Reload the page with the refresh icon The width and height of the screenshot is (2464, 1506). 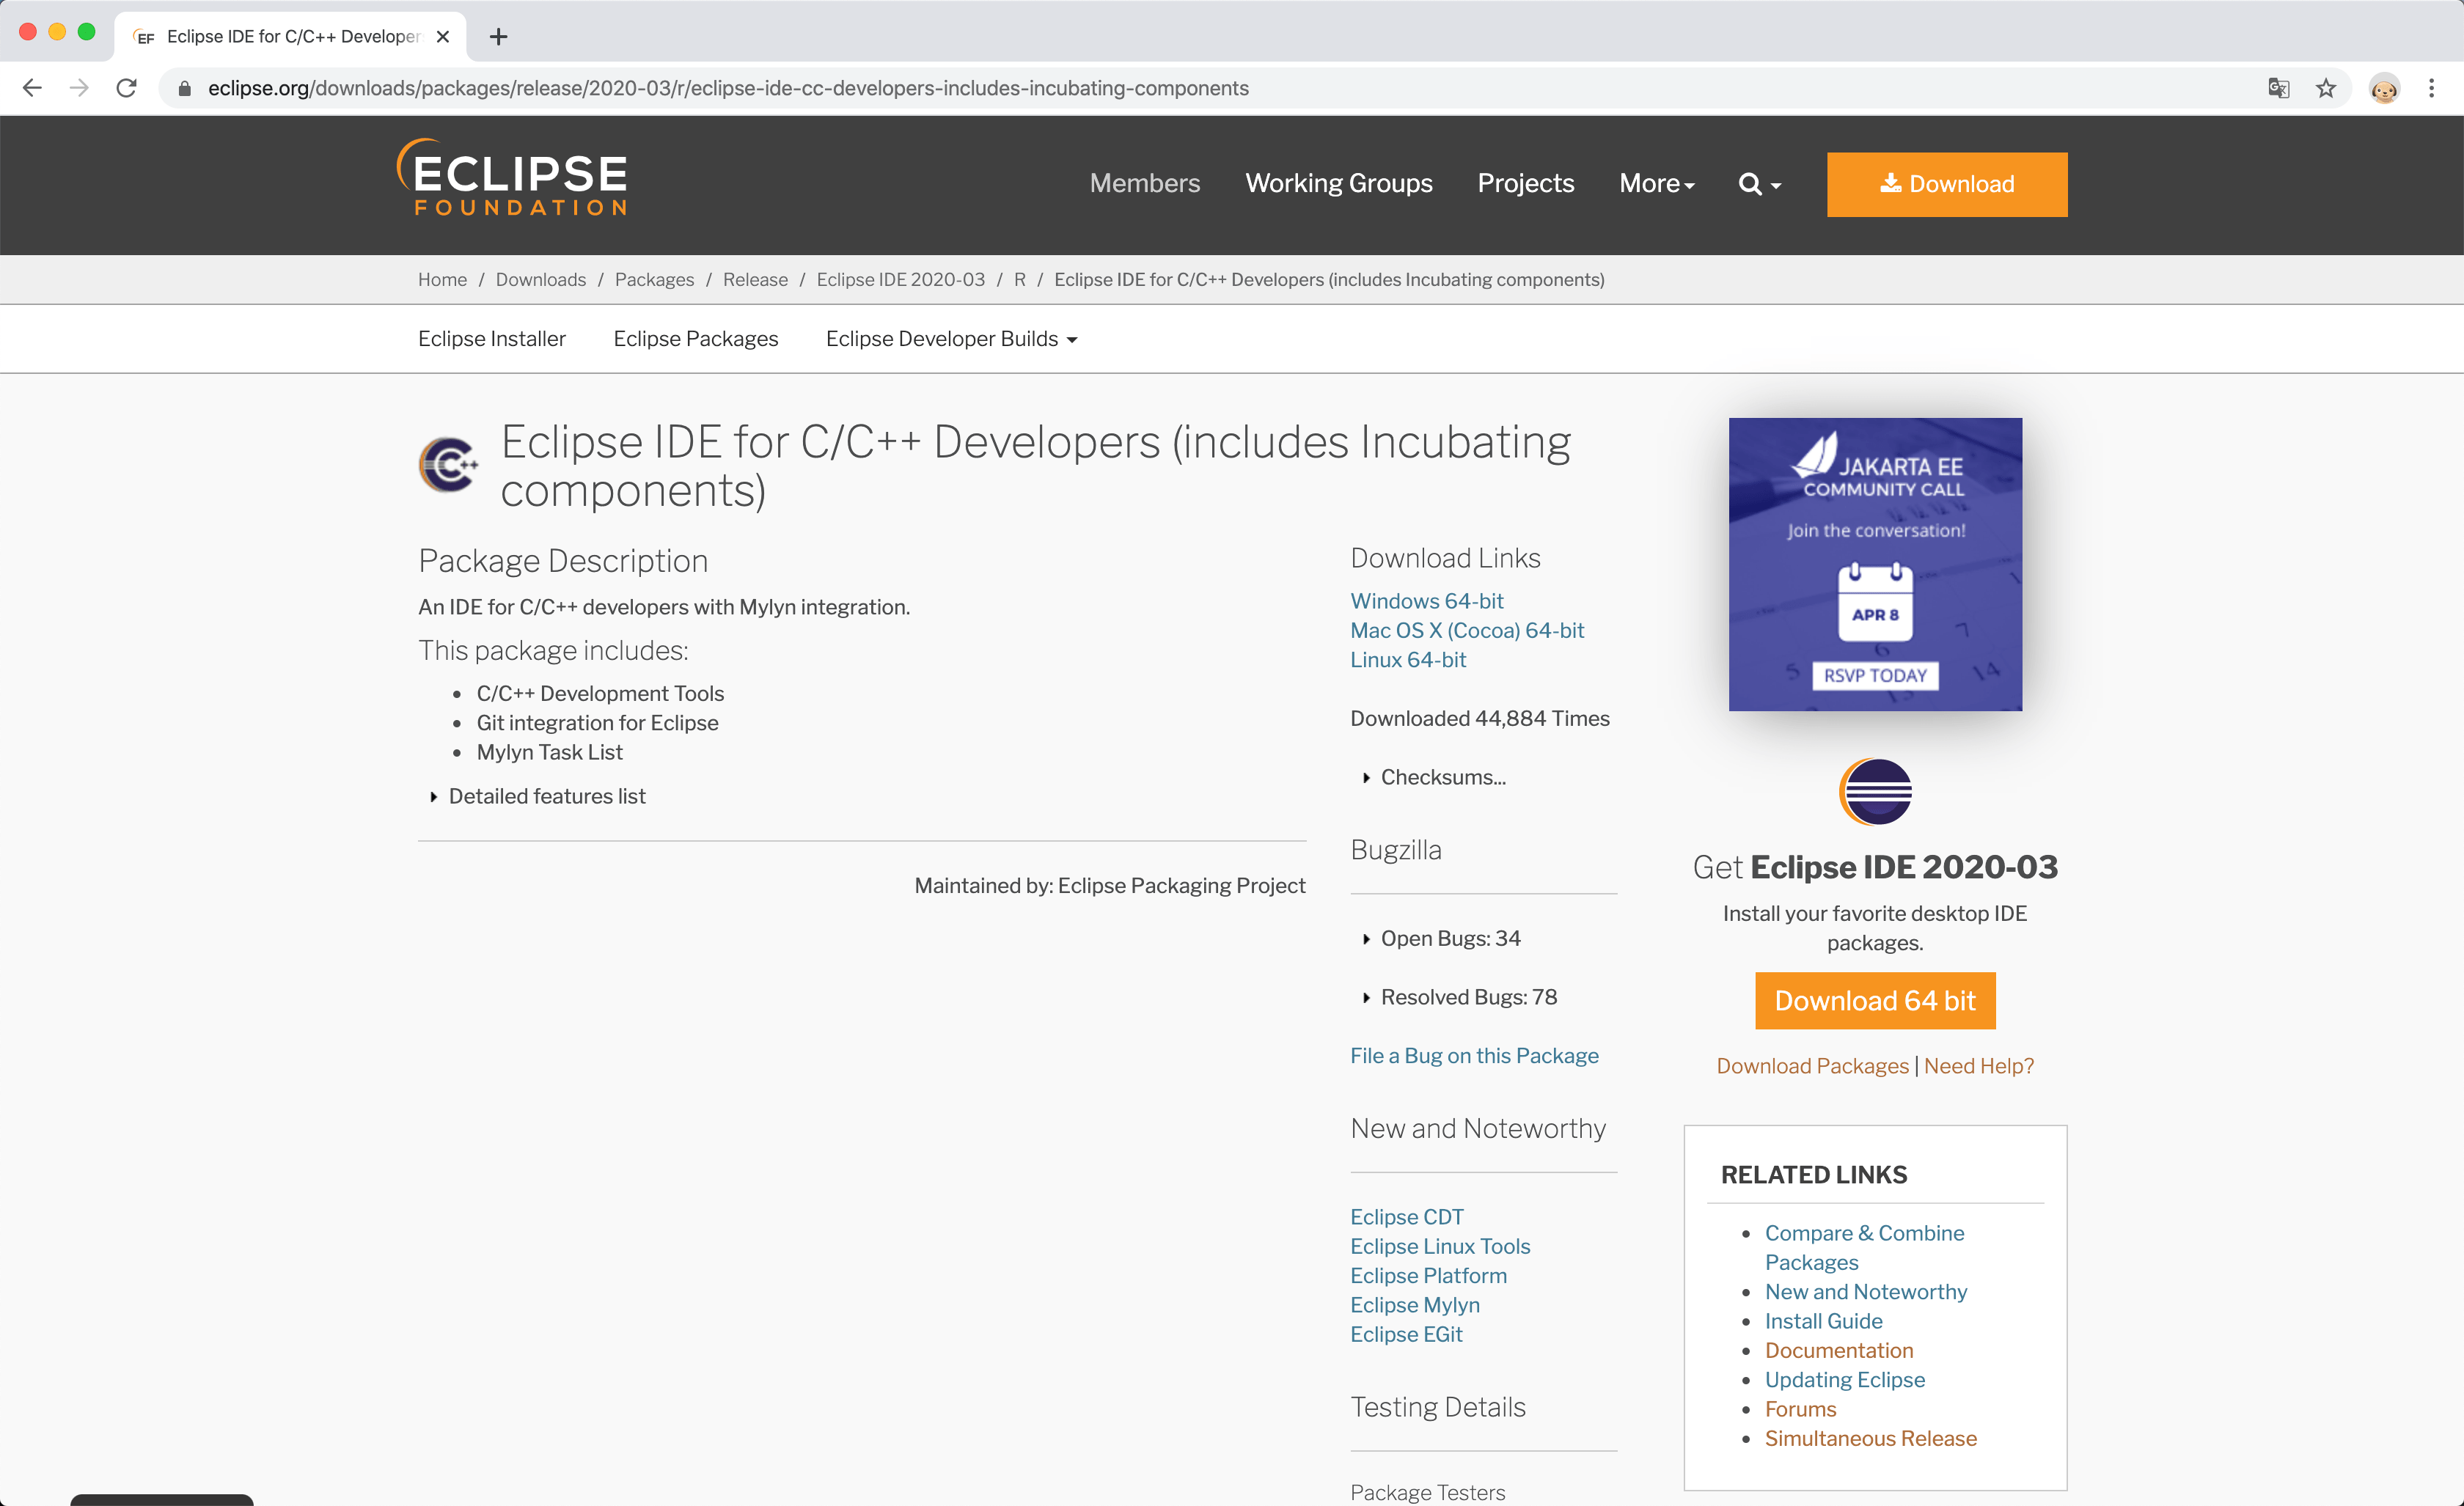click(126, 88)
